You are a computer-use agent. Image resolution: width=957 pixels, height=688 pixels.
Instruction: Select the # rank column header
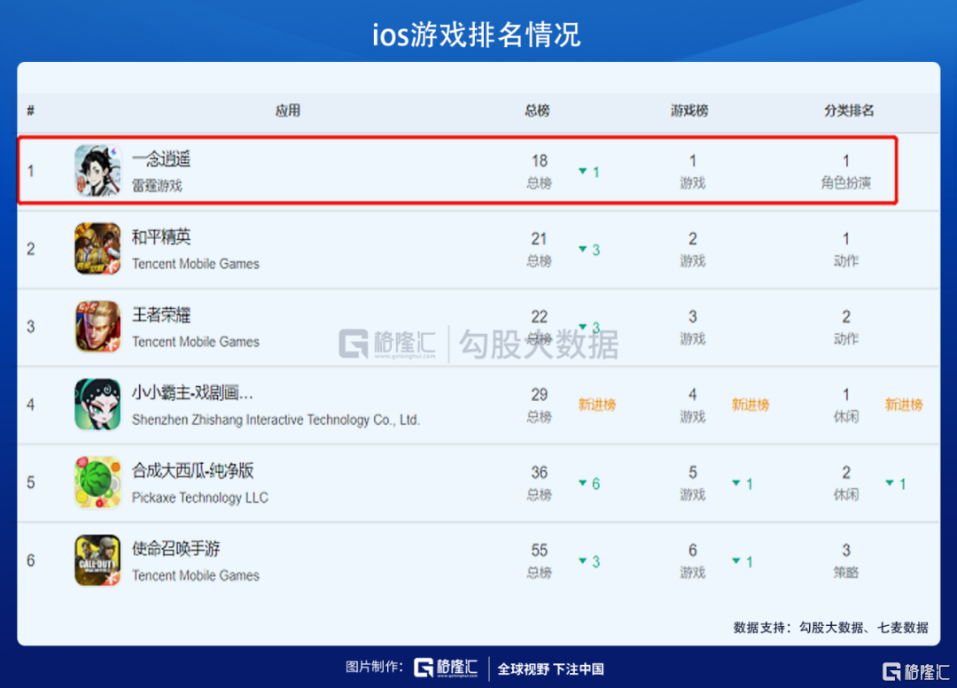tap(30, 111)
